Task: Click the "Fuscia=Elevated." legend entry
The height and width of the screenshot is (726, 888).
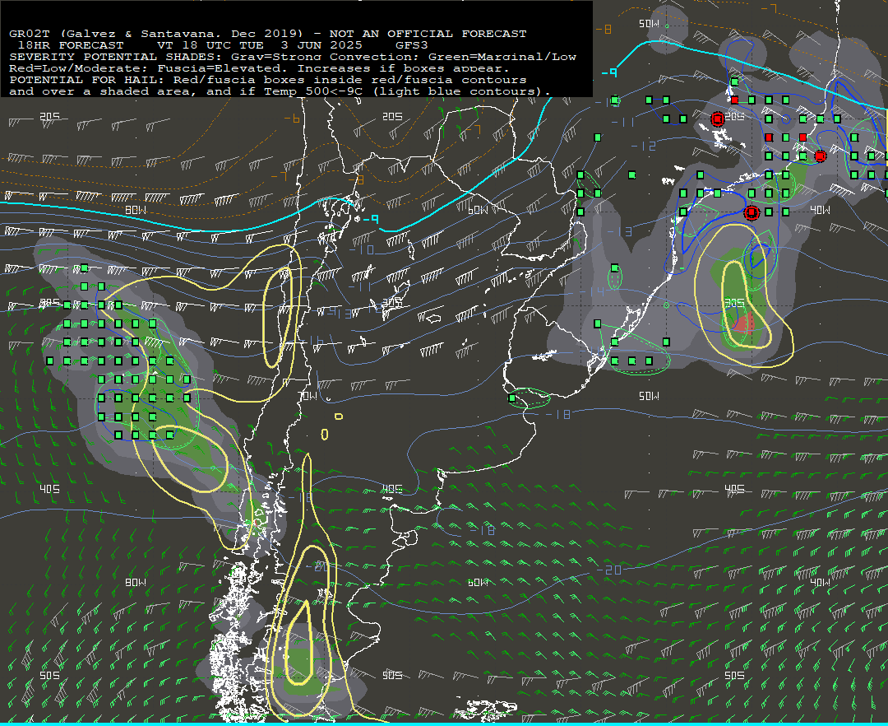Action: click(x=223, y=68)
